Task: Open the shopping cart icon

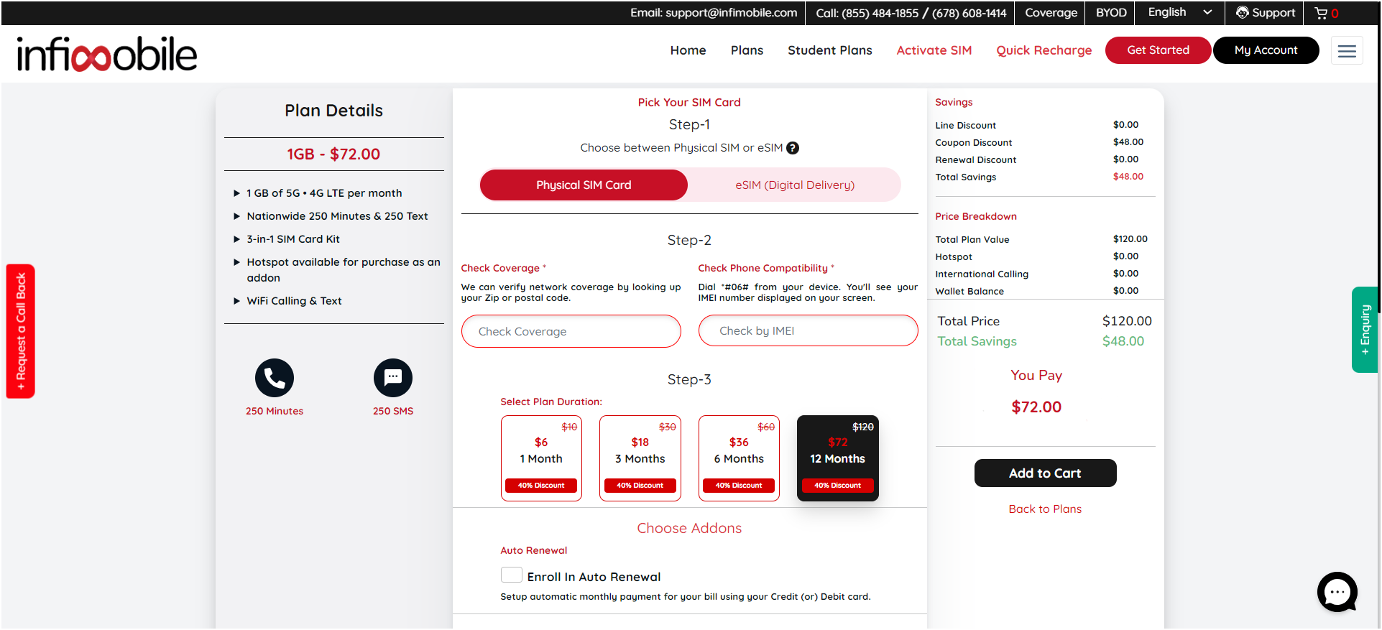Action: (x=1321, y=13)
